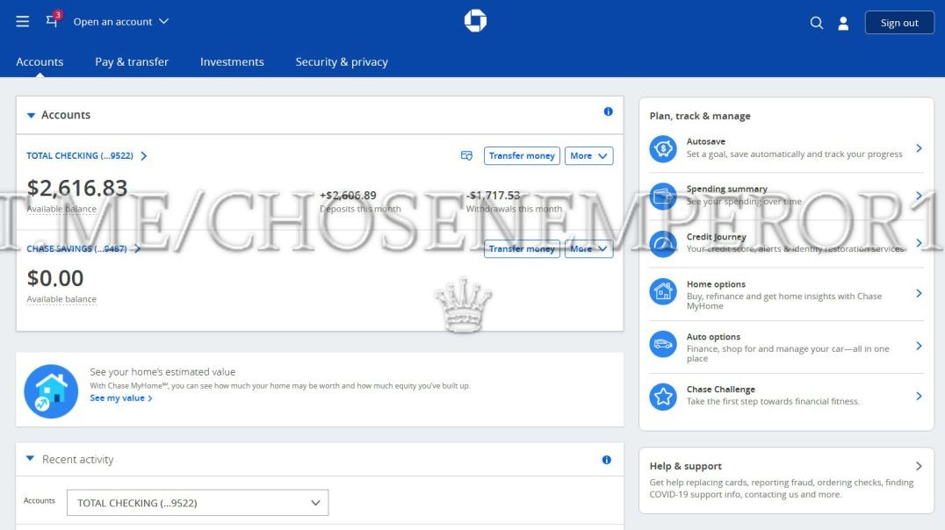The image size is (945, 530).
Task: Click the Auto options title
Action: (x=713, y=337)
